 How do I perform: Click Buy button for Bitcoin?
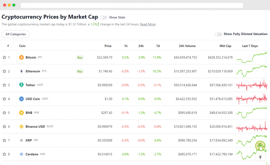[80, 57]
